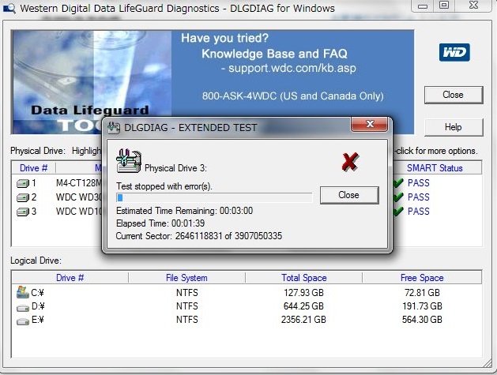The width and height of the screenshot is (497, 375).
Task: Click the Test stopped with error(s) message
Action: (x=164, y=186)
